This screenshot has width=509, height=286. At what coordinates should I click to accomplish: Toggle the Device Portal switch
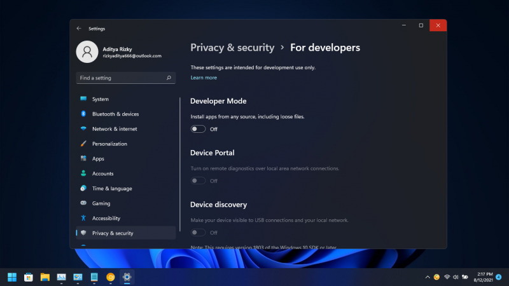coord(198,180)
